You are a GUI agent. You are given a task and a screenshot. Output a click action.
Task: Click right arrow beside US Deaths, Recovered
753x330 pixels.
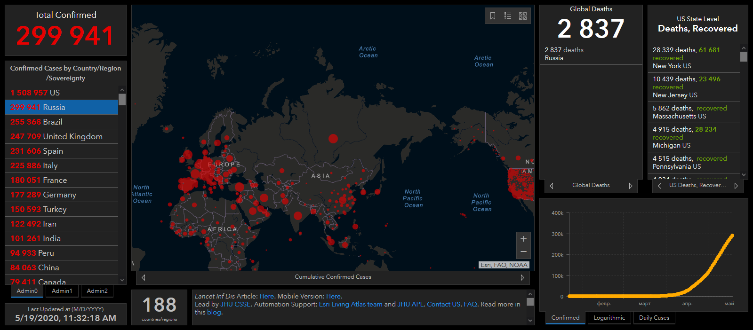(x=736, y=186)
